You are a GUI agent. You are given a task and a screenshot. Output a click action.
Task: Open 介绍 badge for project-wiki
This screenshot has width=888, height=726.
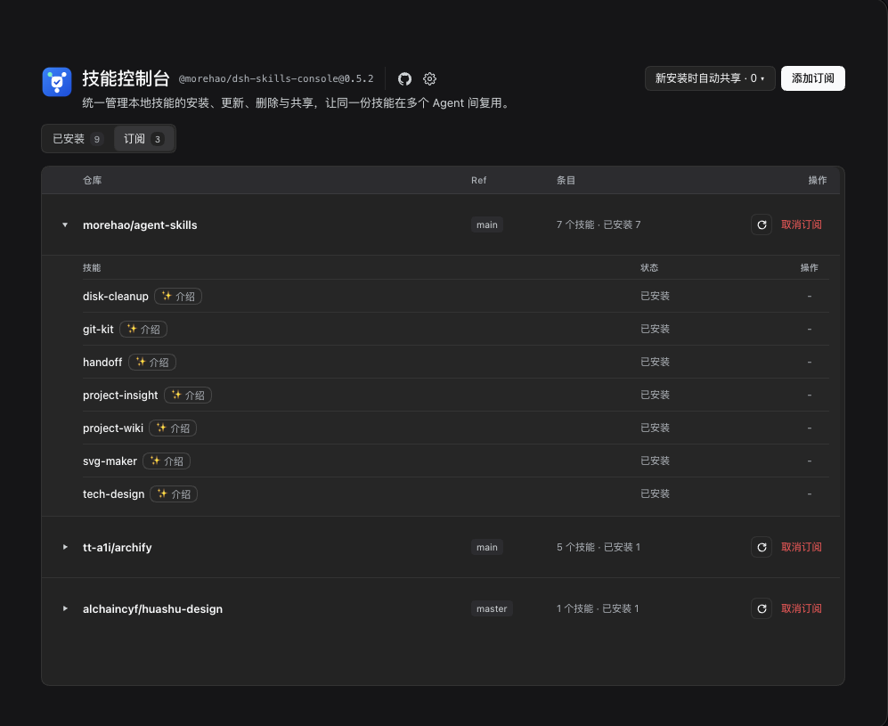[x=173, y=428]
